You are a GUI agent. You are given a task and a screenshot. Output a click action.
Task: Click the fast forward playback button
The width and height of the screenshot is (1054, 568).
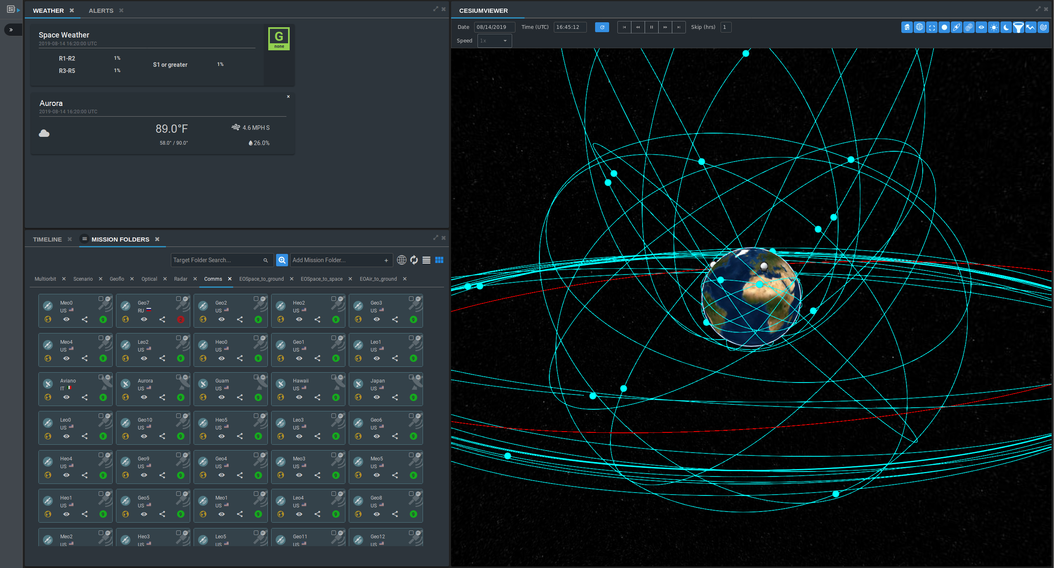tap(665, 27)
